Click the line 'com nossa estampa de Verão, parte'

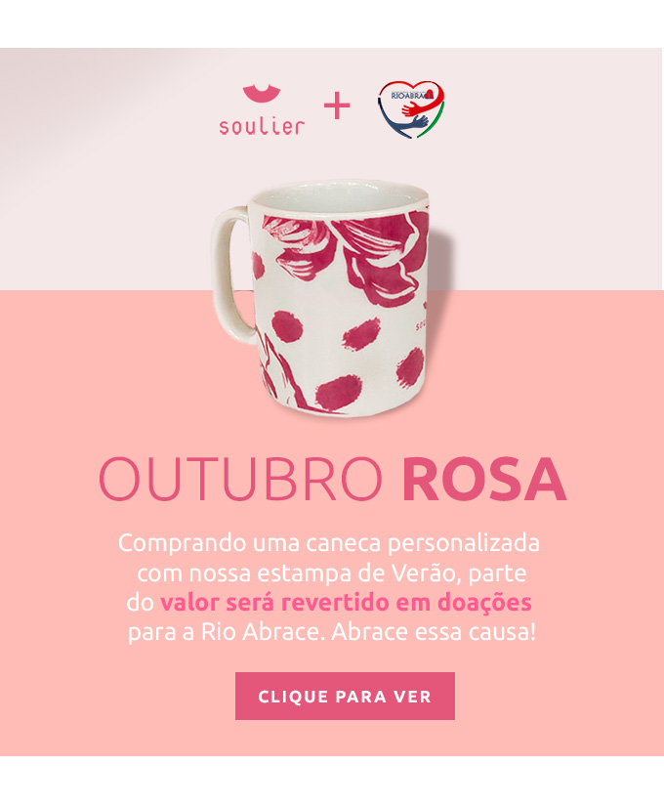pyautogui.click(x=331, y=573)
